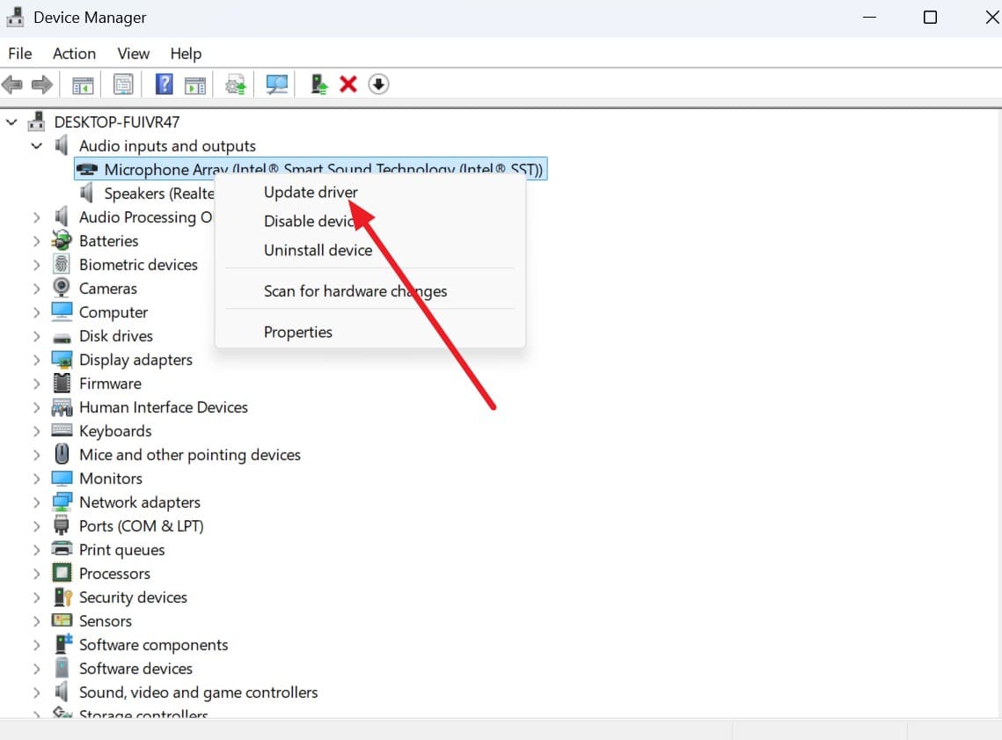Choose Update driver from context menu

(x=311, y=193)
